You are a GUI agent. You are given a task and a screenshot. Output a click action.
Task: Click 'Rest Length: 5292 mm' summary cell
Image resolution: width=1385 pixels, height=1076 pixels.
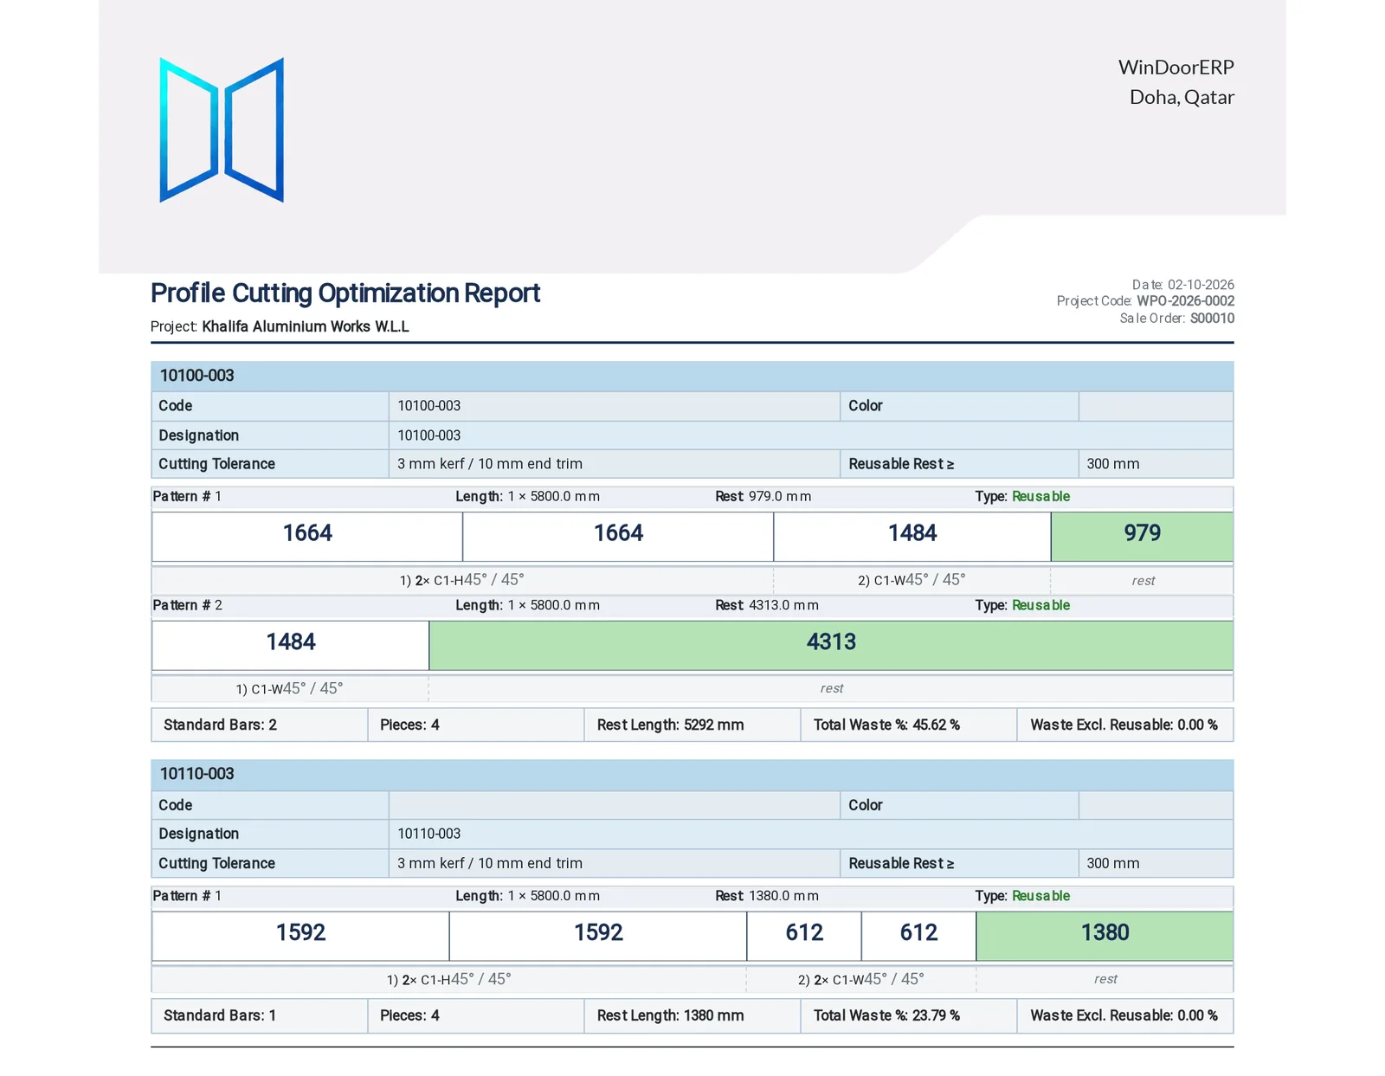point(692,725)
